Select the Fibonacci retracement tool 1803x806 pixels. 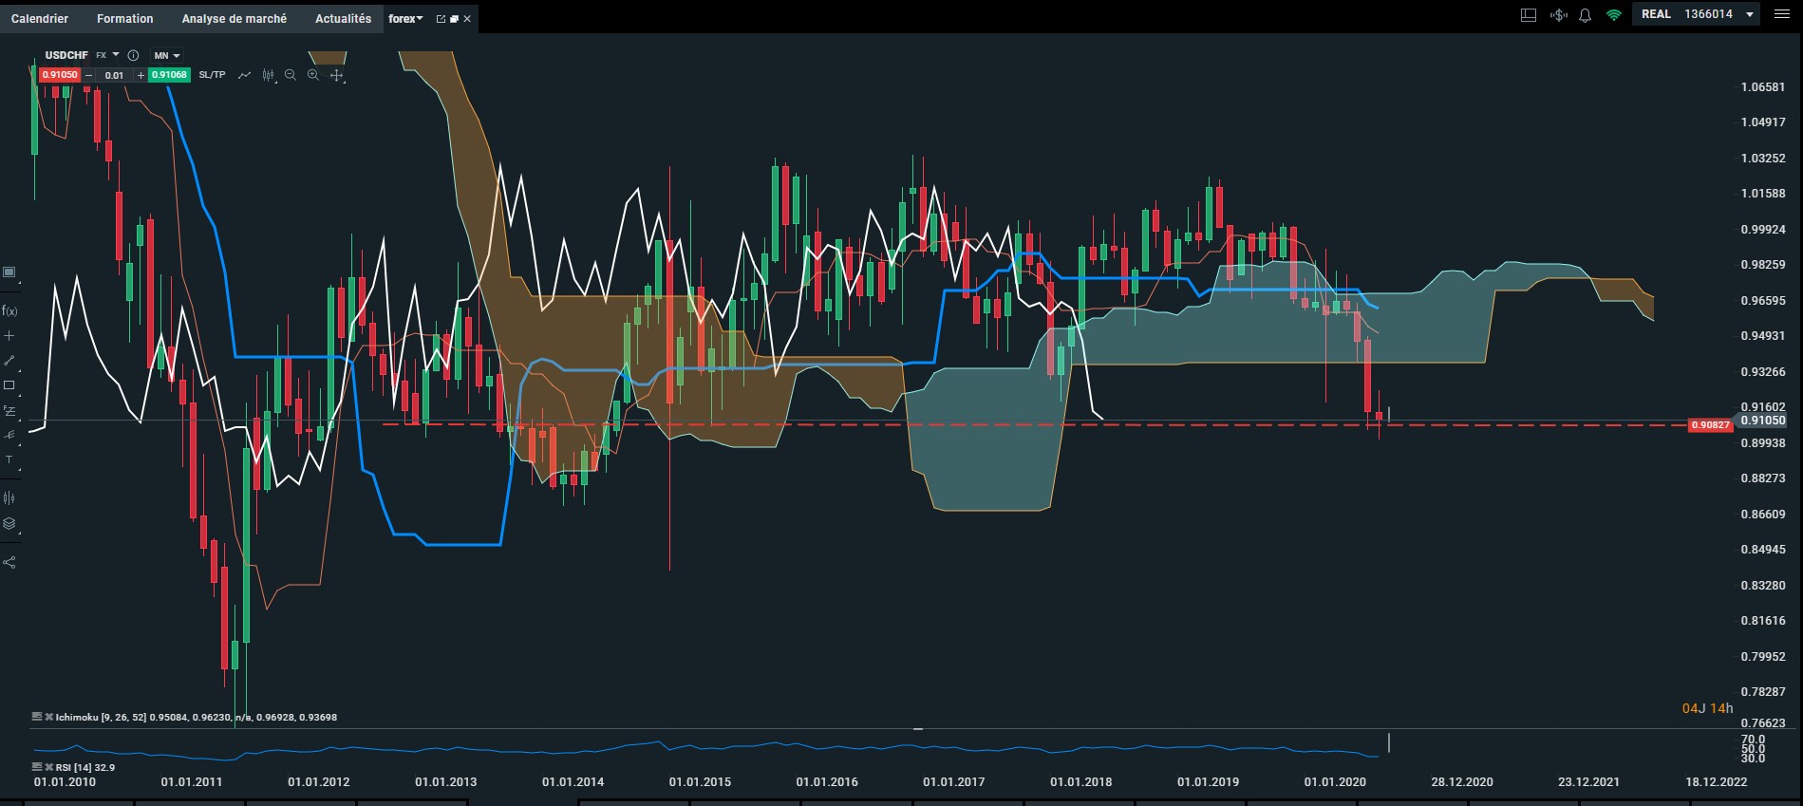click(x=9, y=410)
